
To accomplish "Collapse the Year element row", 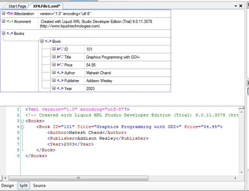I will pyautogui.click(x=54, y=88).
